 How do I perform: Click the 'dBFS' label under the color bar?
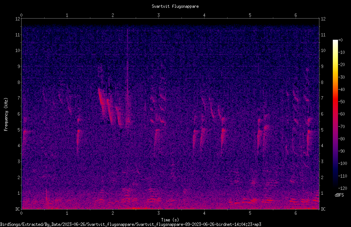point(339,195)
